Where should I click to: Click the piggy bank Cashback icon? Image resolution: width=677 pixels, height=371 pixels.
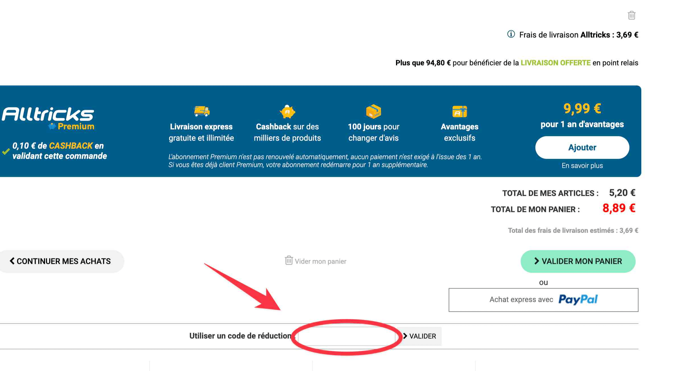[x=287, y=111]
